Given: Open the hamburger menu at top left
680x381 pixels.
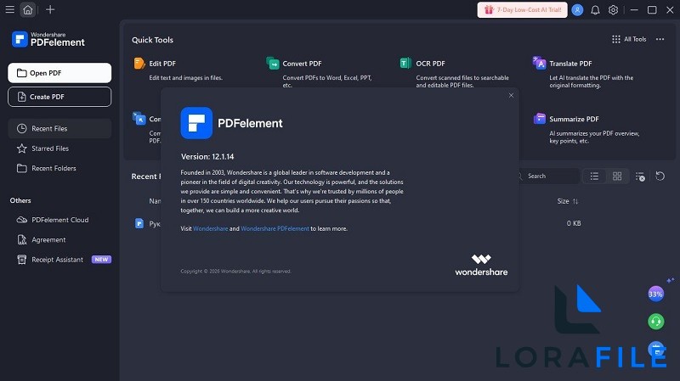Looking at the screenshot, I should [9, 9].
